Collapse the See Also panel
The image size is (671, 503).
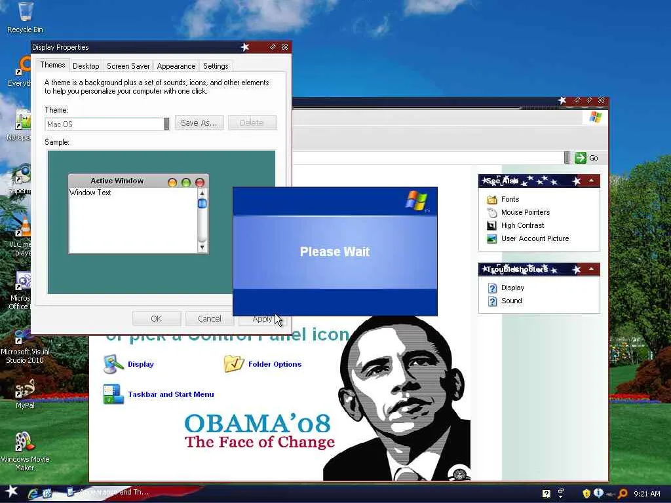tap(591, 181)
